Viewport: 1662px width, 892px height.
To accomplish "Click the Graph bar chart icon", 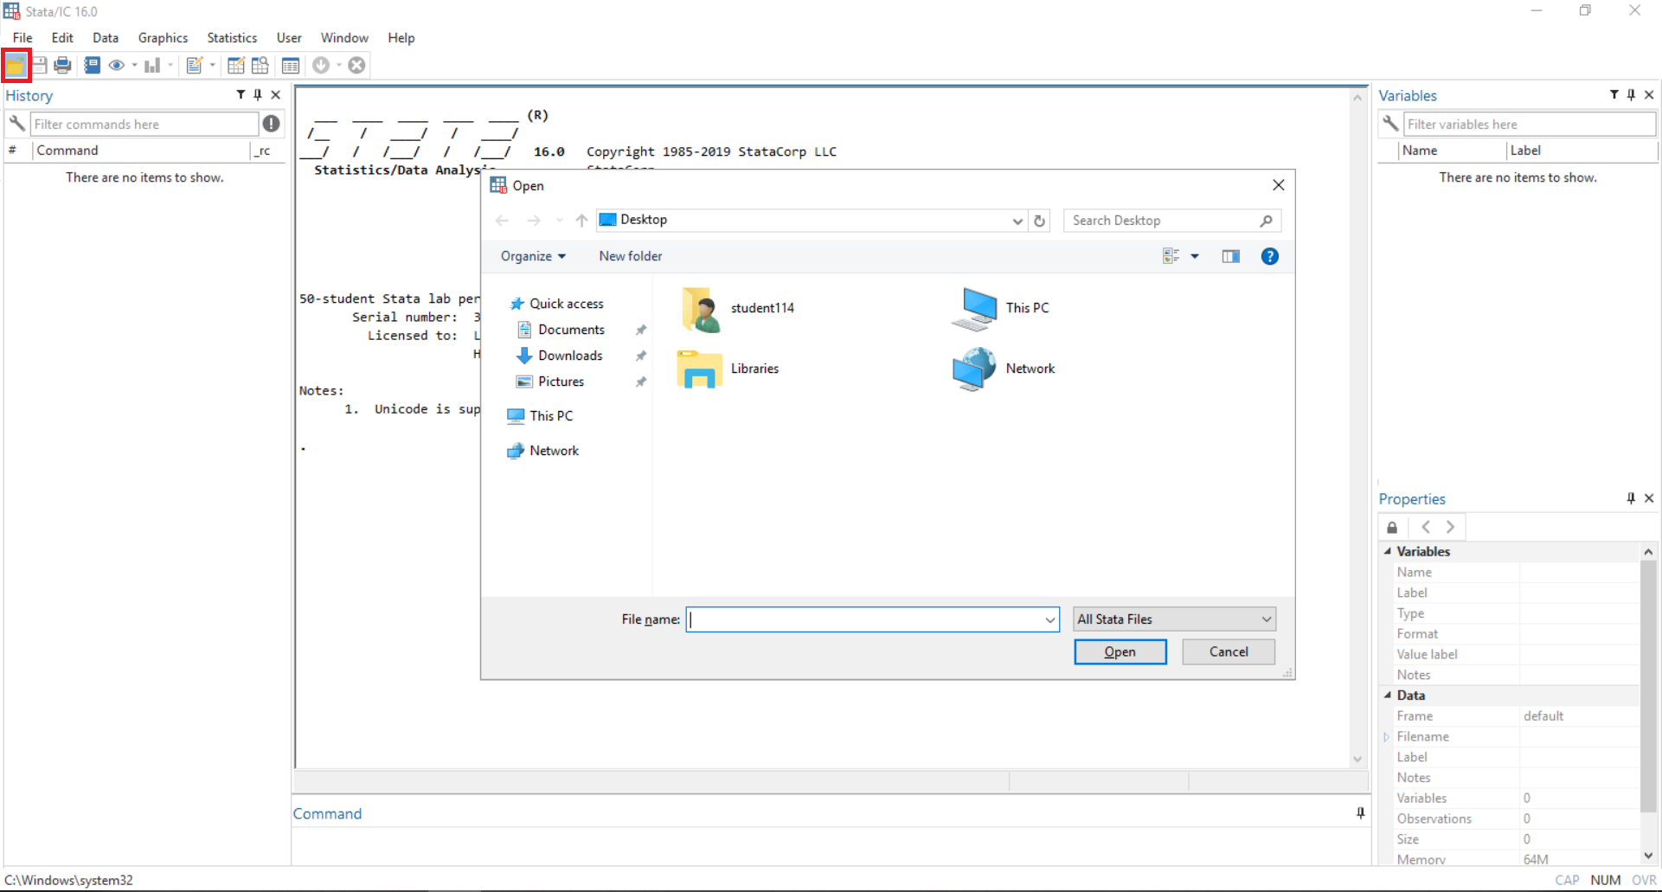I will click(x=152, y=65).
